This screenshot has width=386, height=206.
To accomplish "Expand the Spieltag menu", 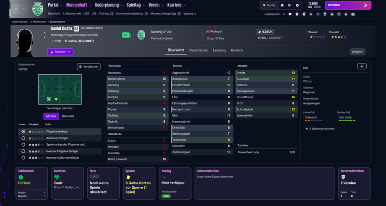I will click(x=136, y=5).
